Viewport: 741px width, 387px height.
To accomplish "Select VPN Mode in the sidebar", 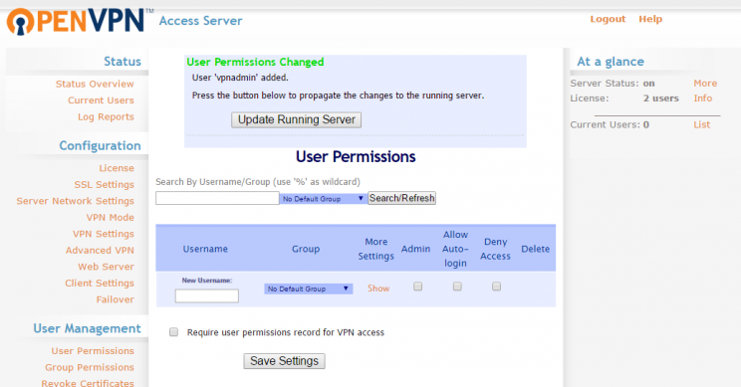I will [111, 218].
